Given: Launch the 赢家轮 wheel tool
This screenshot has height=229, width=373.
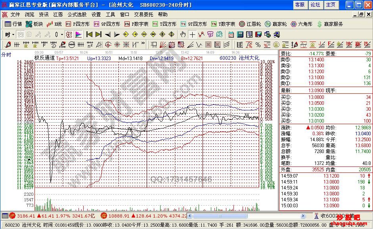Looking at the screenshot, I should coord(276,24).
